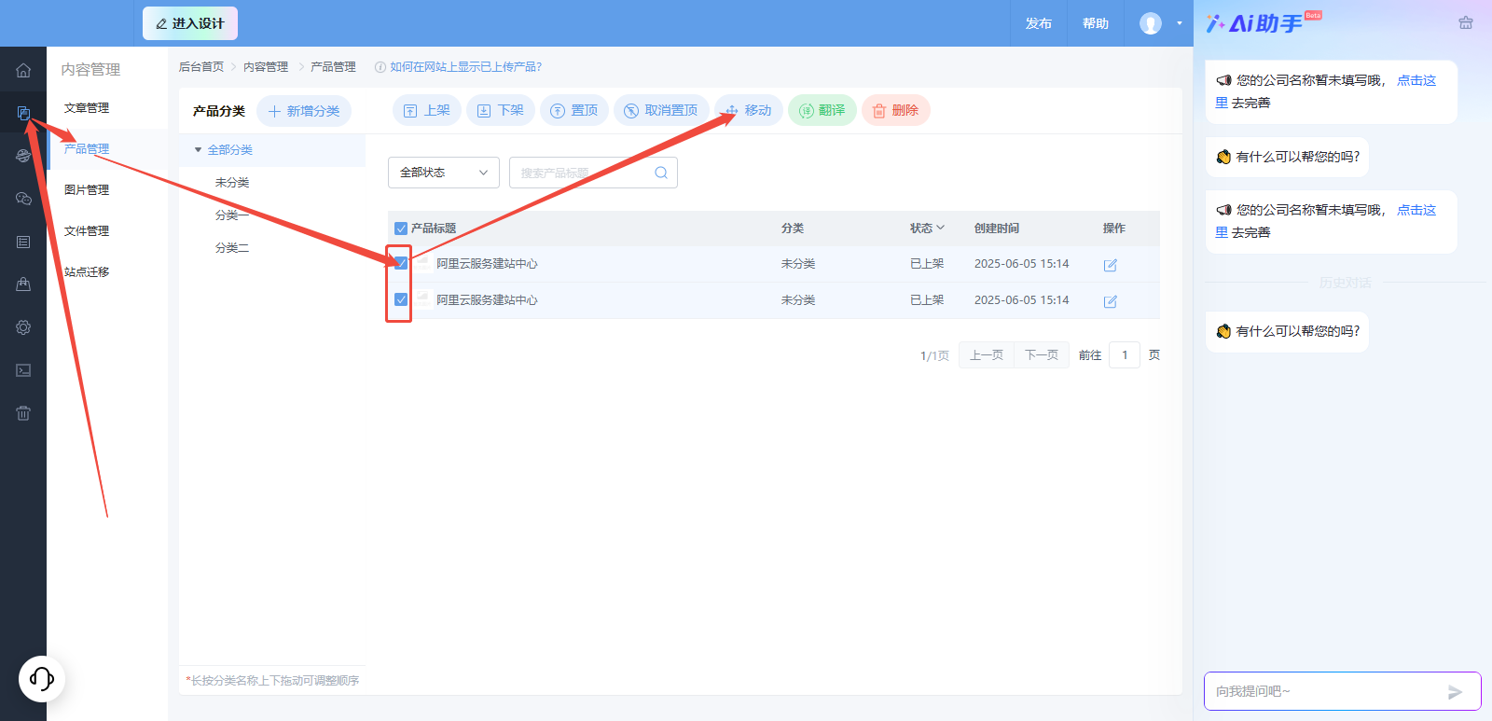The width and height of the screenshot is (1492, 721).
Task: Click edit icon for second product row
Action: [x=1110, y=301]
